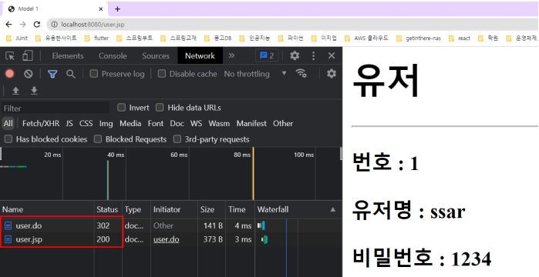
Task: Open the flutter bookmark folder
Action: pyautogui.click(x=96, y=38)
